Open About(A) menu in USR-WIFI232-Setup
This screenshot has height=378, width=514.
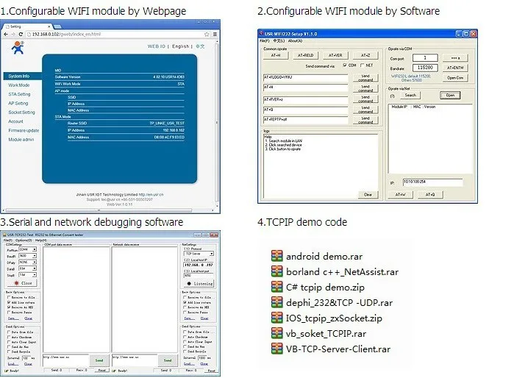[x=295, y=41]
